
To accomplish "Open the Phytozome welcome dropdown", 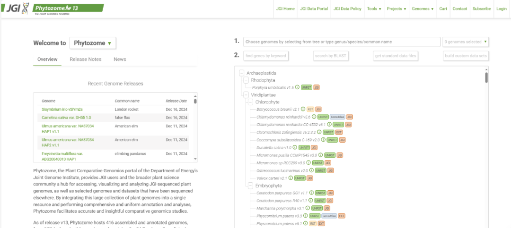I will tap(93, 43).
